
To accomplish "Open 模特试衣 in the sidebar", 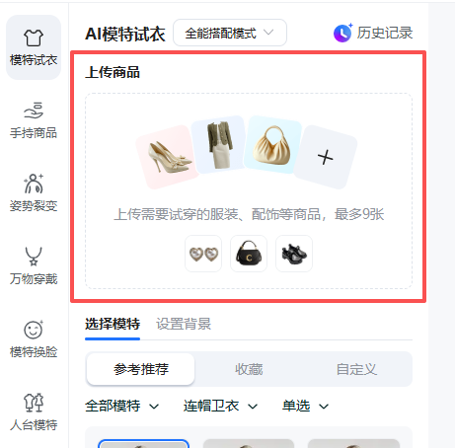I will (x=34, y=47).
